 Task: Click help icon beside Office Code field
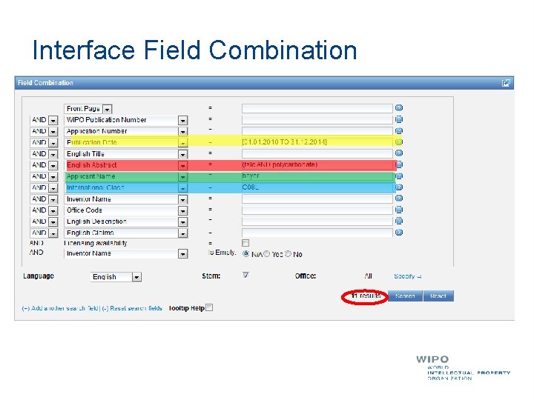399,210
